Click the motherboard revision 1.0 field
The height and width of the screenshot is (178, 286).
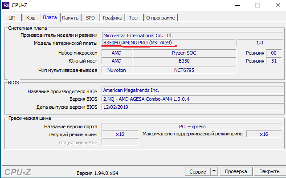[260, 43]
